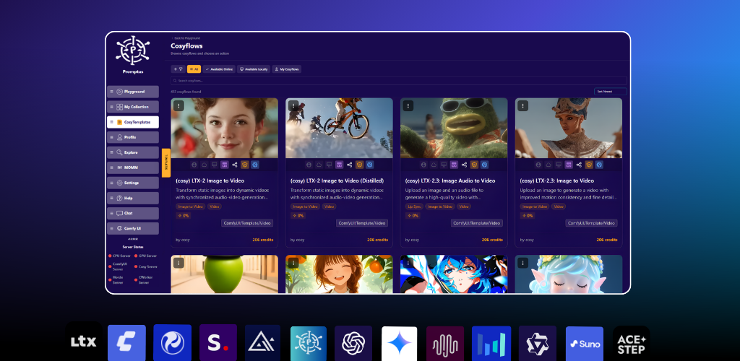Open the Chat sidebar item
Image resolution: width=740 pixels, height=361 pixels.
point(133,213)
